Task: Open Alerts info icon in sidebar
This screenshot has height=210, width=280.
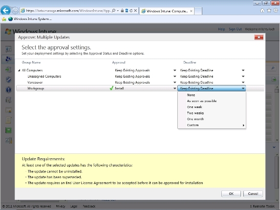Action: tap(8, 89)
